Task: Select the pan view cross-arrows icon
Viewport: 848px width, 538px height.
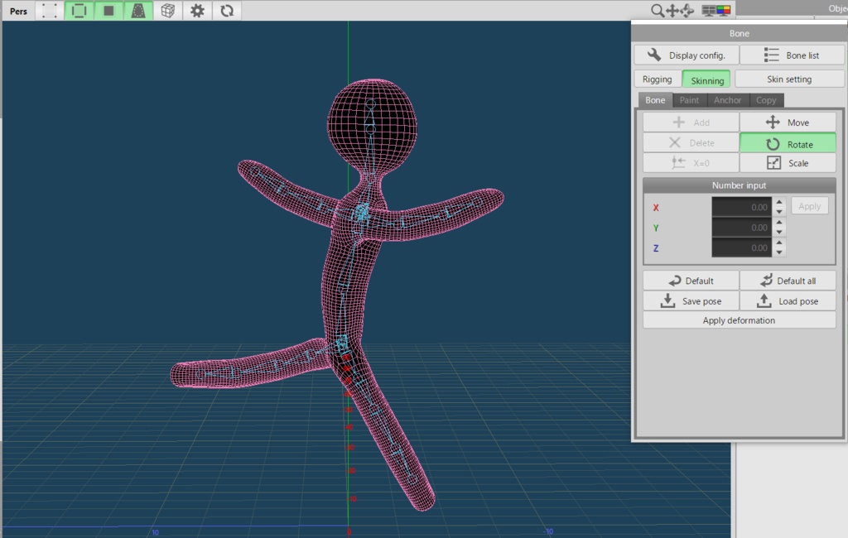Action: [x=672, y=10]
